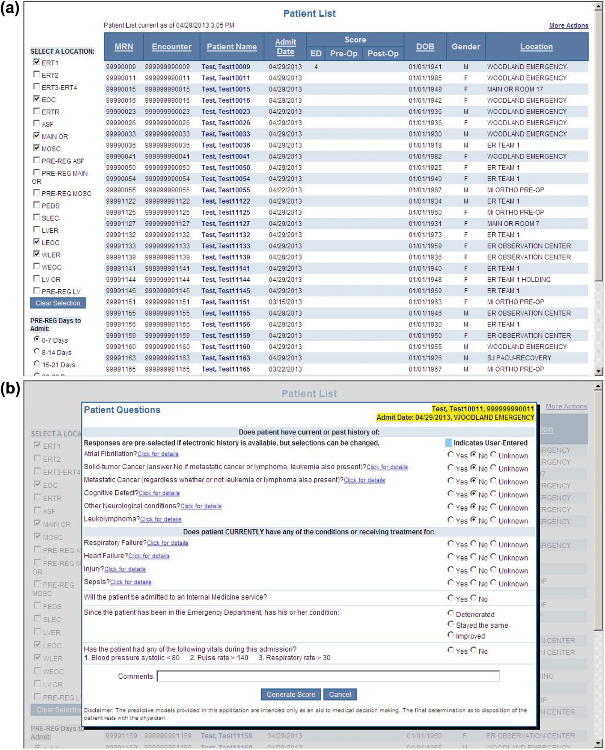
Task: Open patient Test, Test11144 entry
Action: pyautogui.click(x=225, y=280)
